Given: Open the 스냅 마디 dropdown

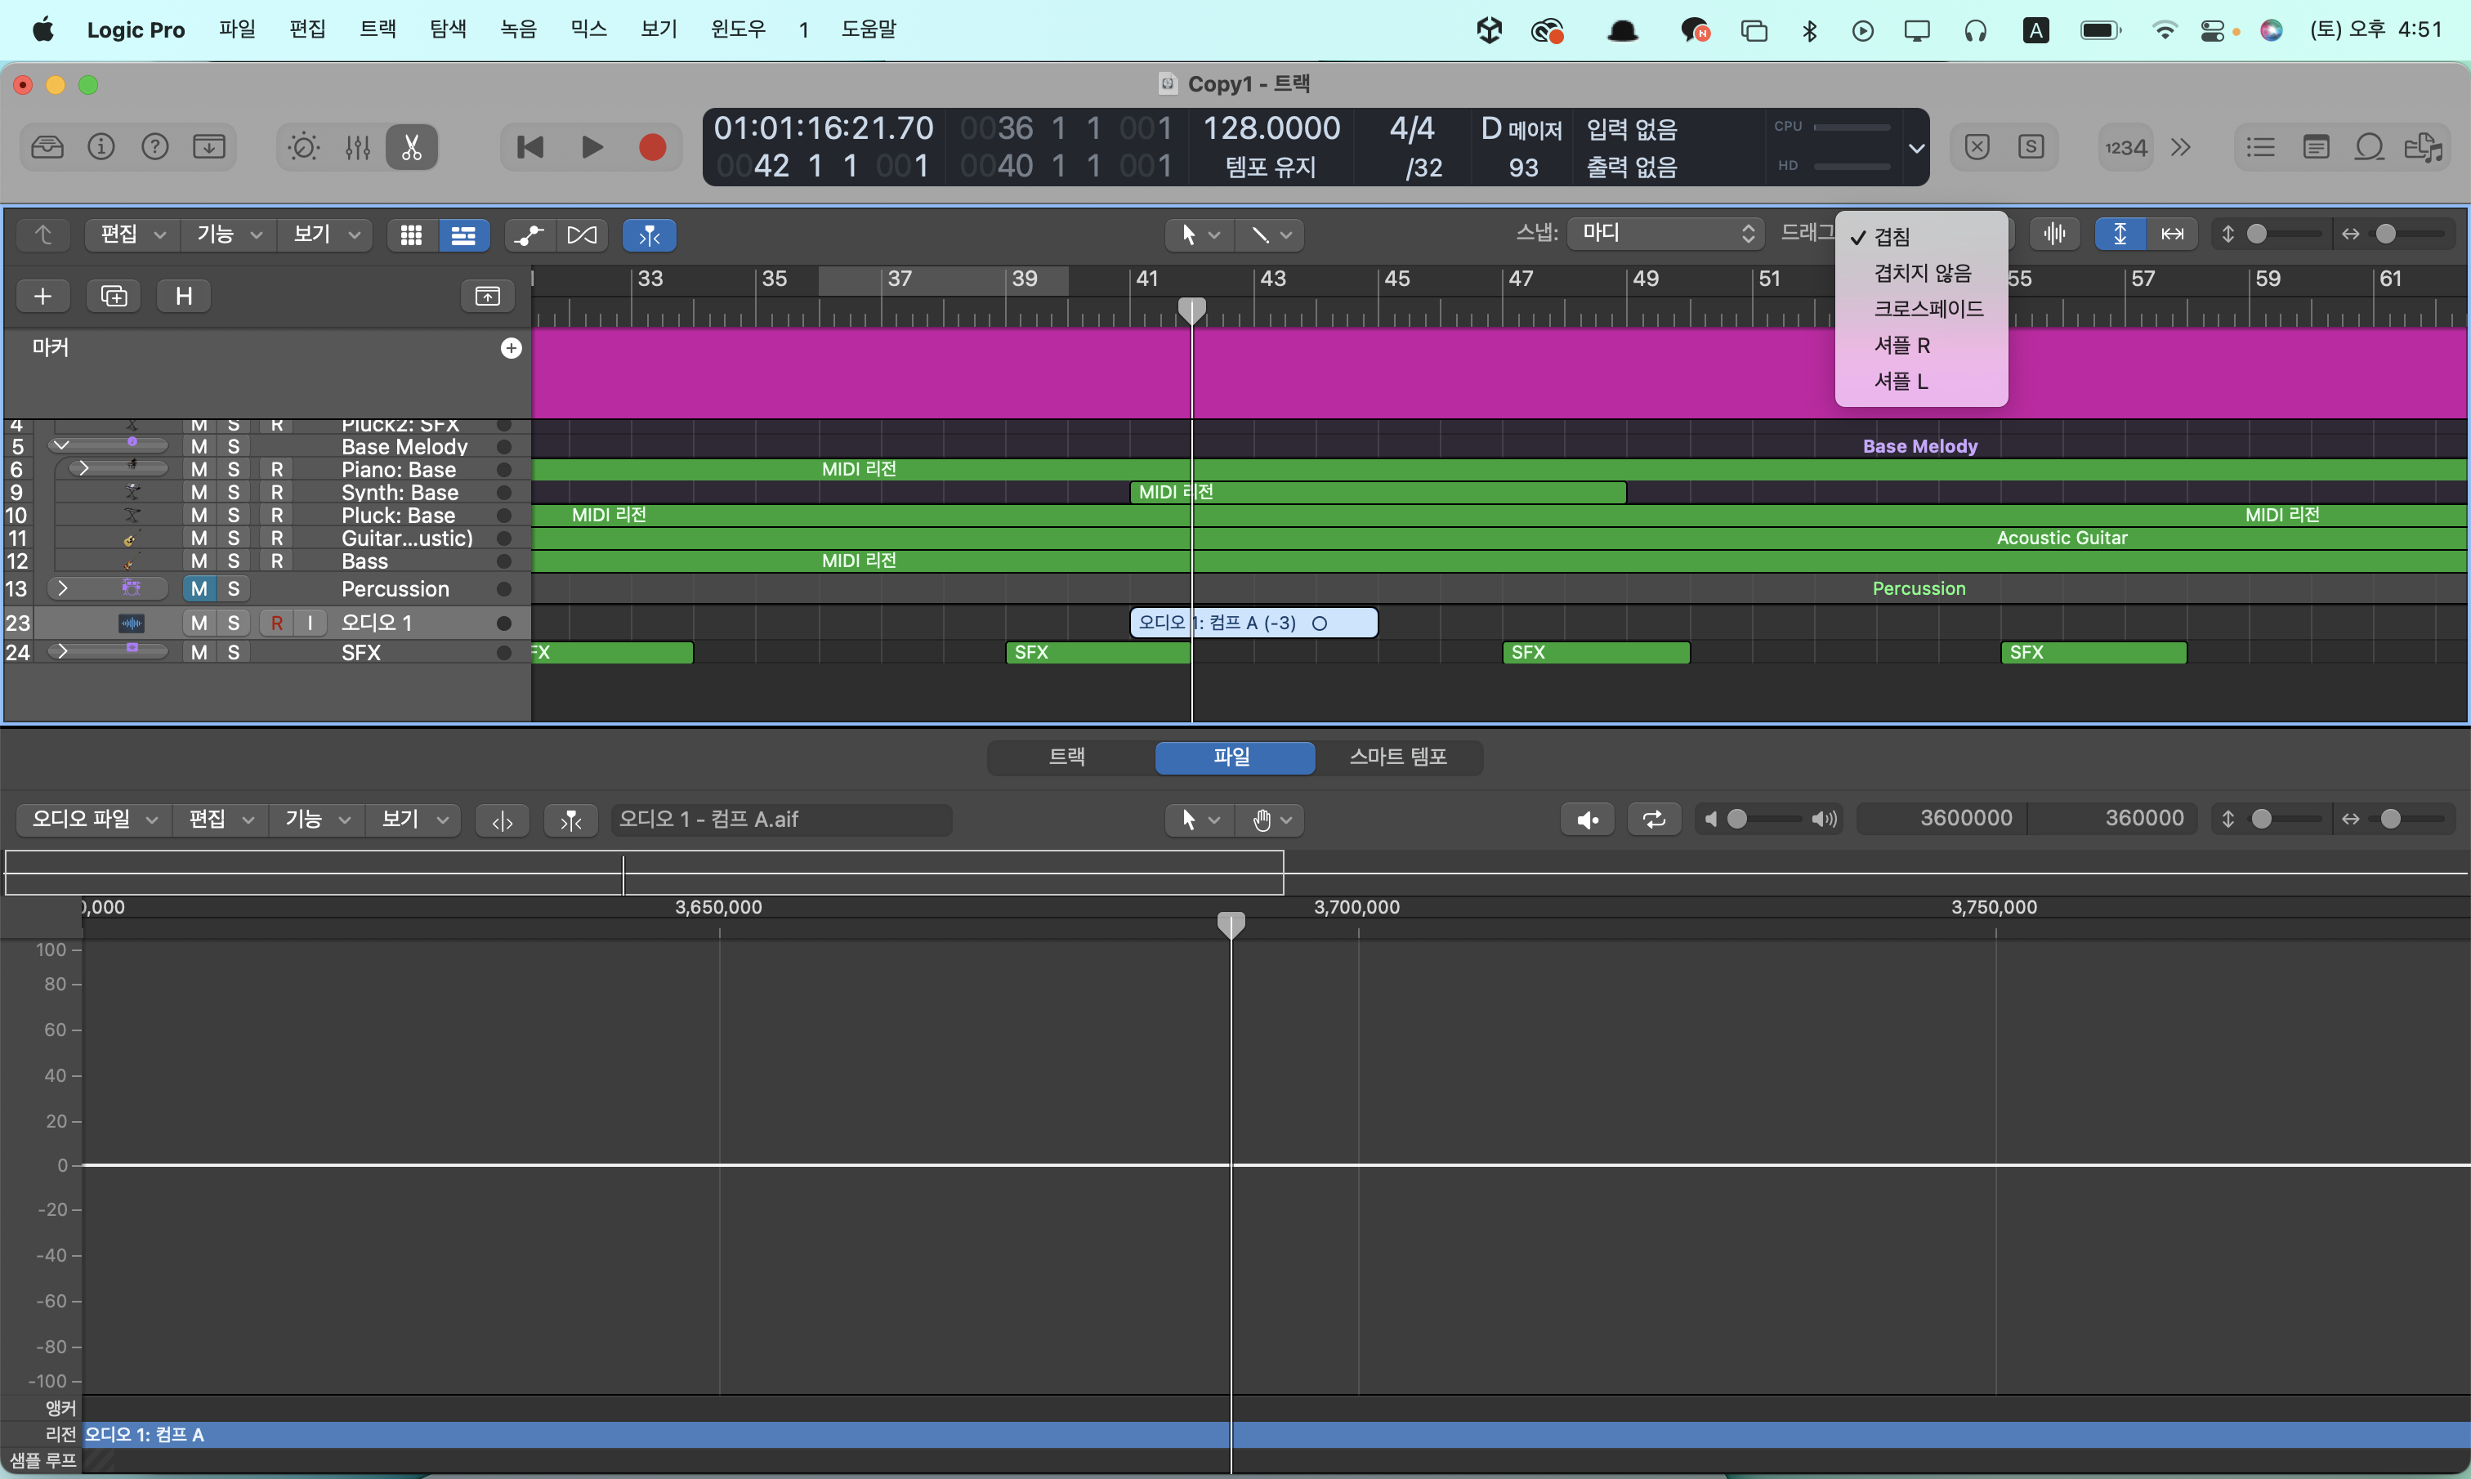Looking at the screenshot, I should coord(1666,233).
